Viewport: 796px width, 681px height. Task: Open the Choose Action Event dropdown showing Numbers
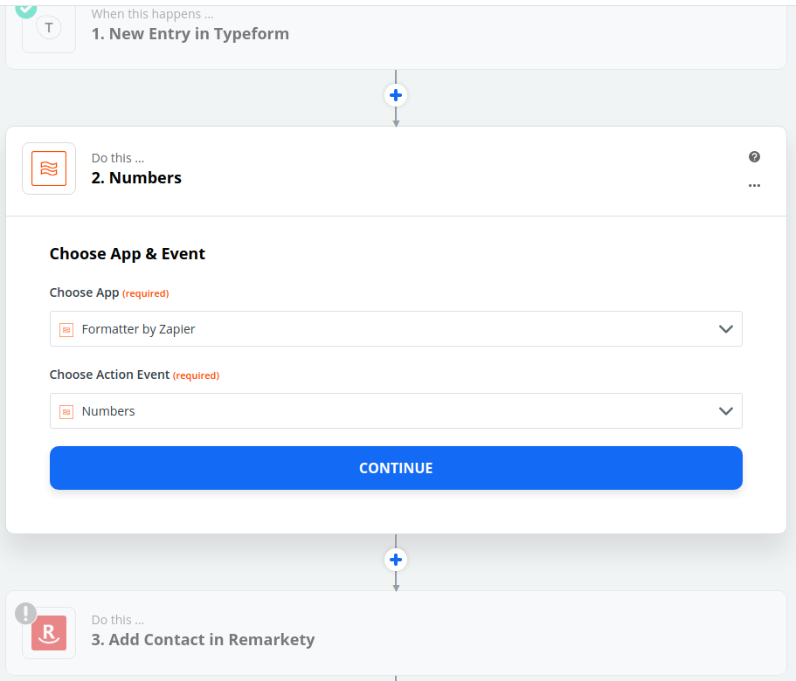tap(396, 410)
